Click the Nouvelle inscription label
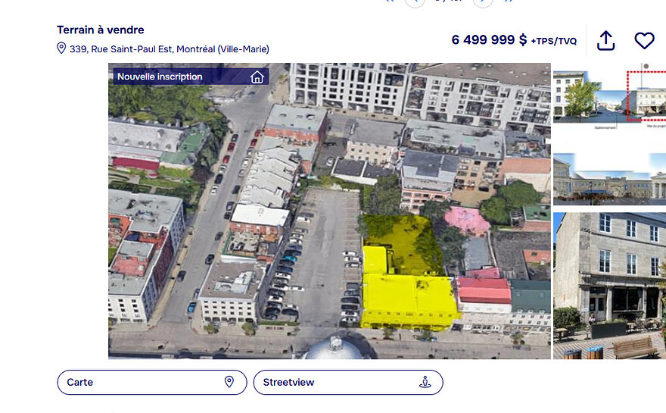 coord(160,77)
